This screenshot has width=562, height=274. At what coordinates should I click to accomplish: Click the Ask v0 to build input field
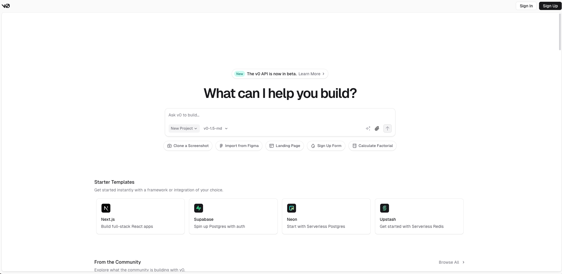coord(280,115)
